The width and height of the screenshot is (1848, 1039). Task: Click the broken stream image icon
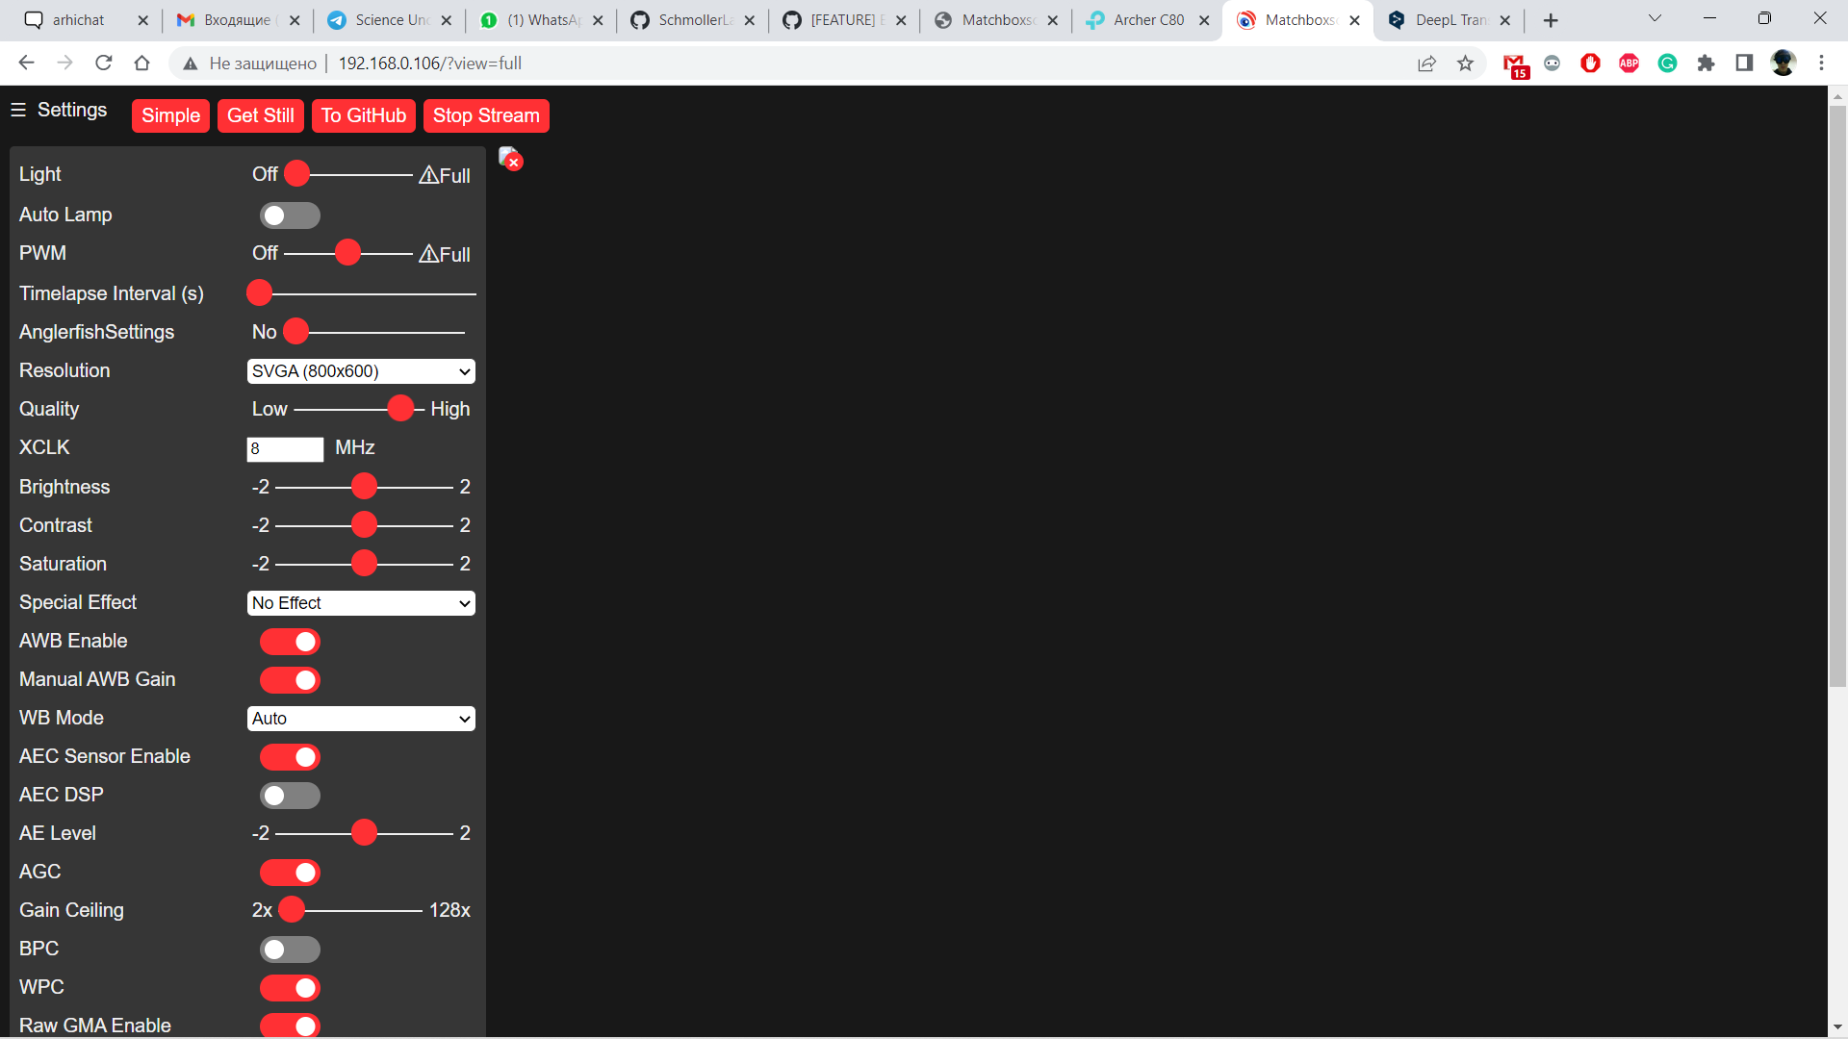[510, 159]
